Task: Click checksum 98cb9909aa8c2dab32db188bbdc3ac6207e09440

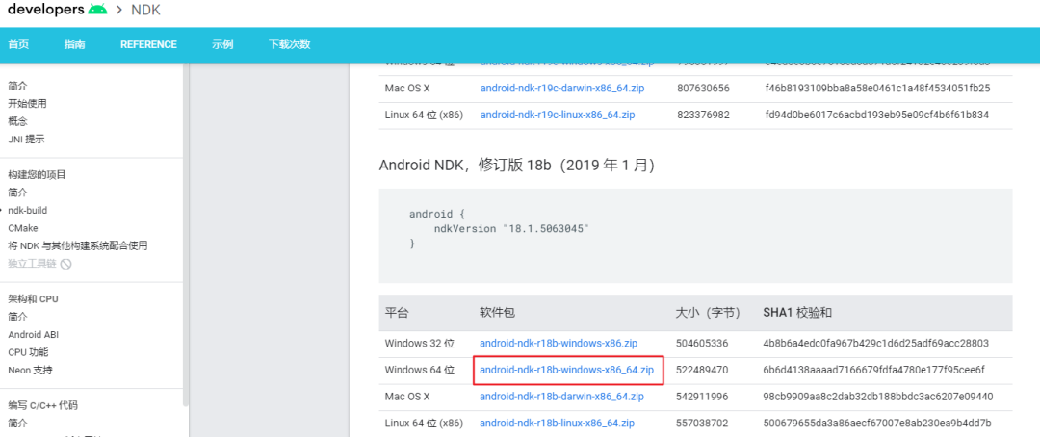Action: pos(878,397)
